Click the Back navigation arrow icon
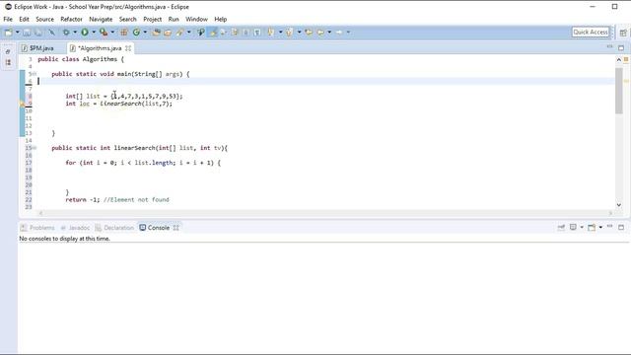631x355 pixels. [320, 33]
